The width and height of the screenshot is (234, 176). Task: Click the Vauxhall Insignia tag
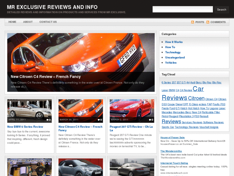click(x=209, y=127)
